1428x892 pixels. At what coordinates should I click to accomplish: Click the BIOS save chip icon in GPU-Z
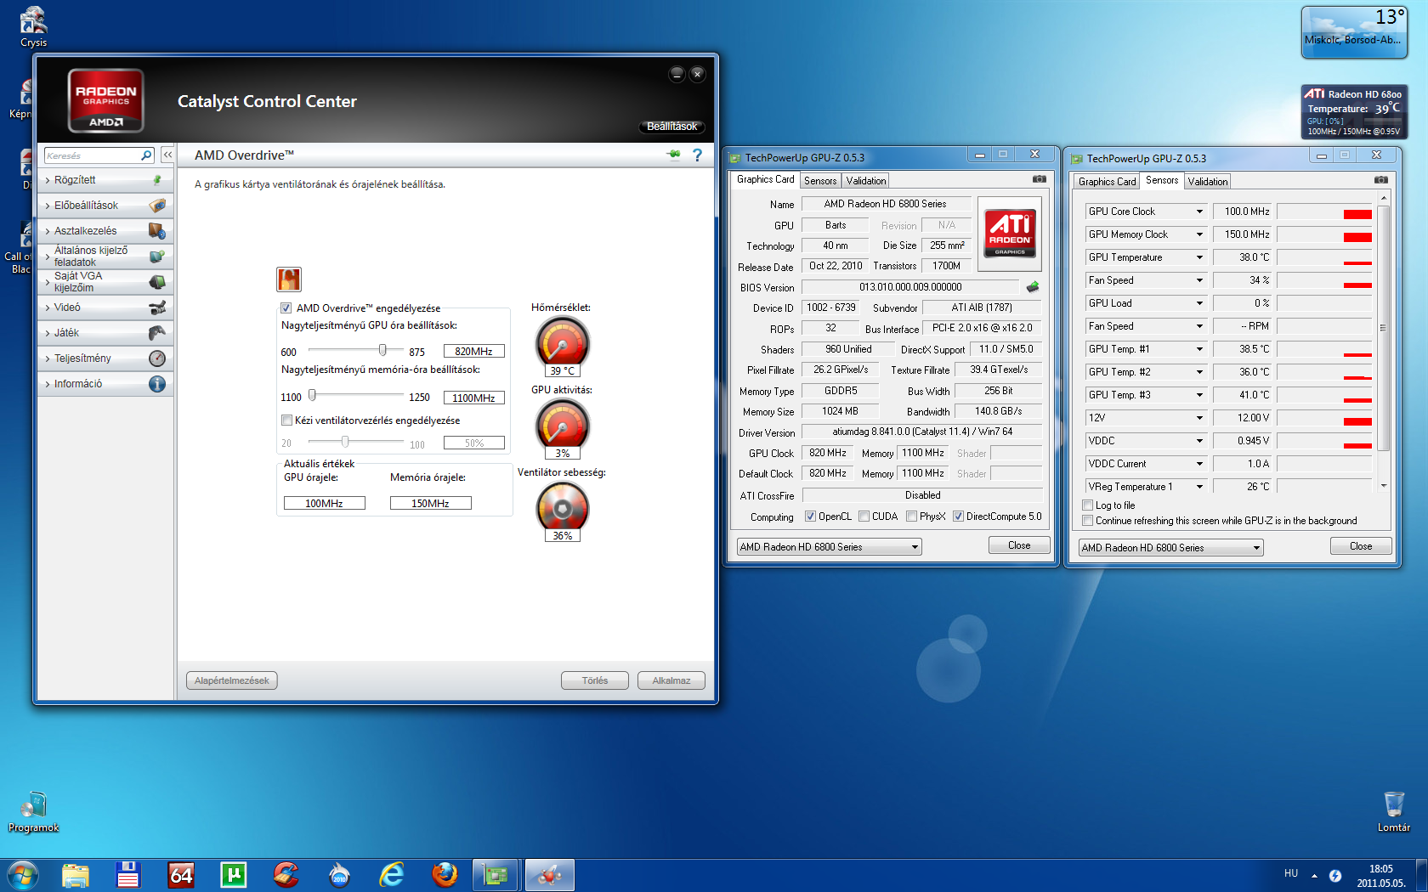pyautogui.click(x=1033, y=287)
